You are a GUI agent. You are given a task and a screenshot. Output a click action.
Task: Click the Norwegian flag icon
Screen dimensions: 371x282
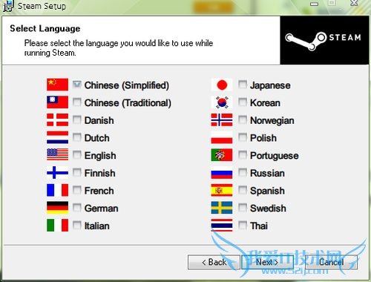[222, 120]
